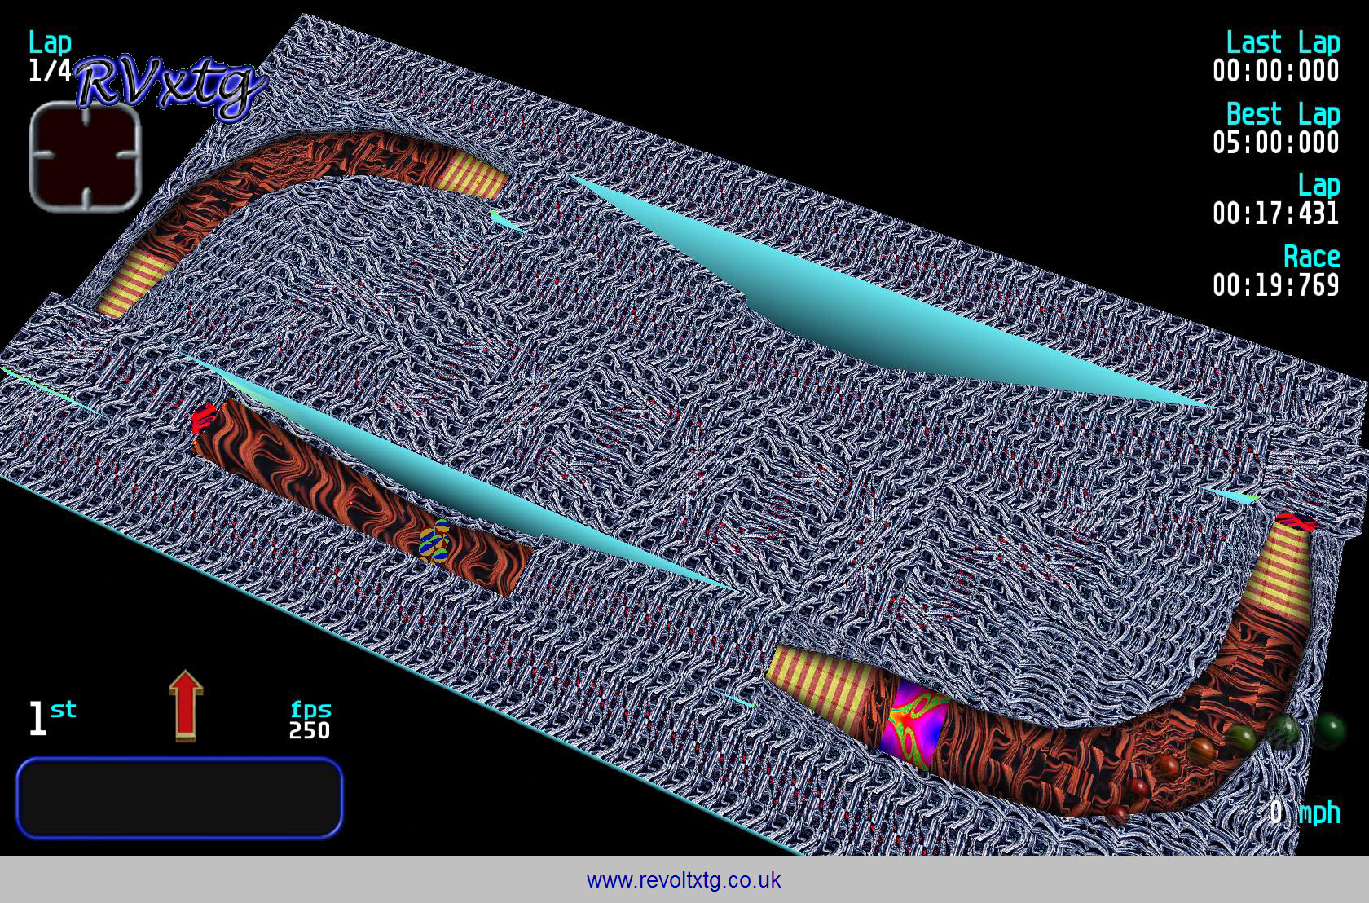Click the Best Lap 05:00:000 time

point(1275,129)
